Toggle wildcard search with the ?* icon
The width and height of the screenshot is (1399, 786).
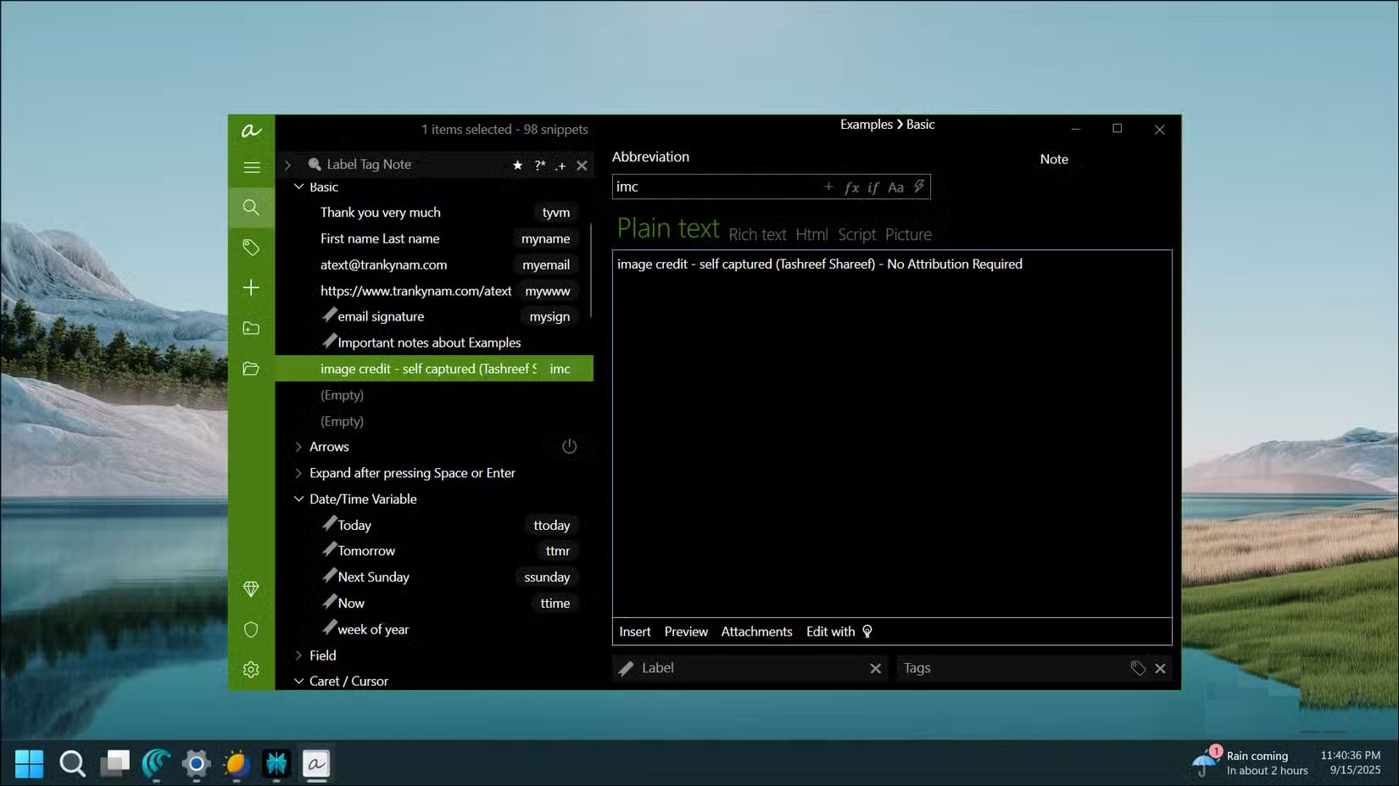click(539, 165)
